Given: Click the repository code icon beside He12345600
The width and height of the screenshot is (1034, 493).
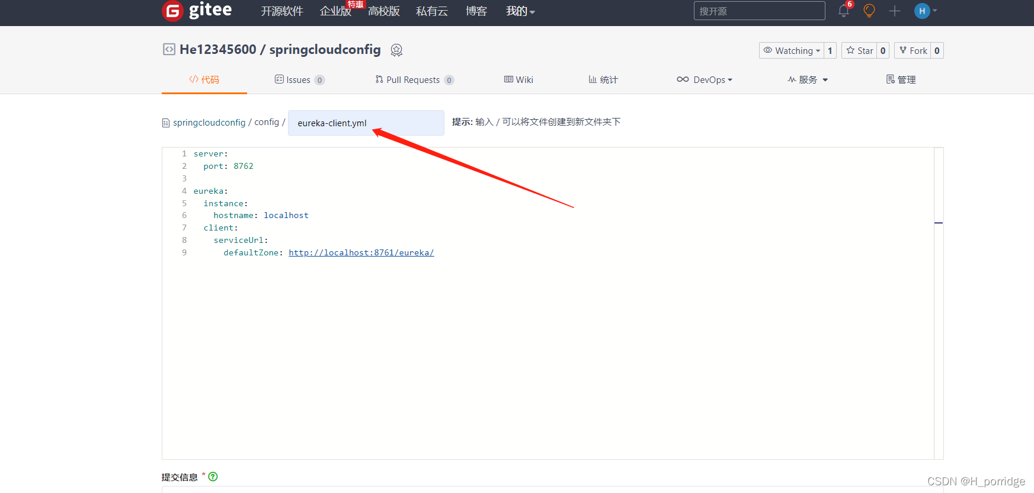Looking at the screenshot, I should [x=169, y=49].
